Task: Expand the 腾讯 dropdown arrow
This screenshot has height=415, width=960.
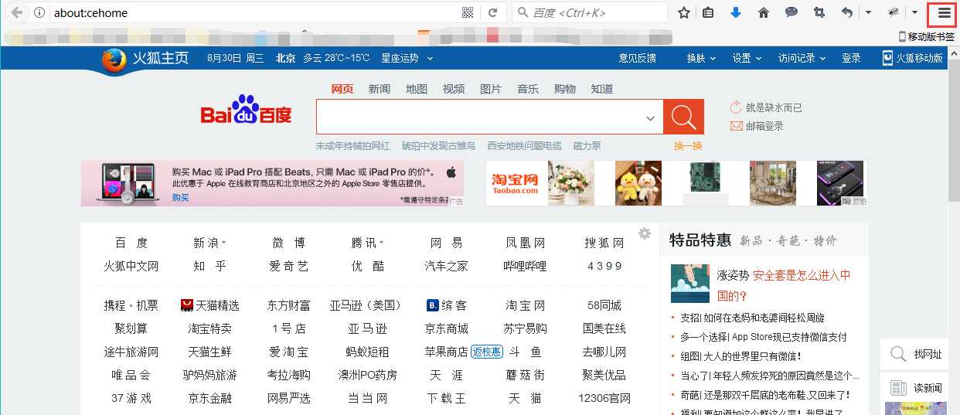Action: 381,243
